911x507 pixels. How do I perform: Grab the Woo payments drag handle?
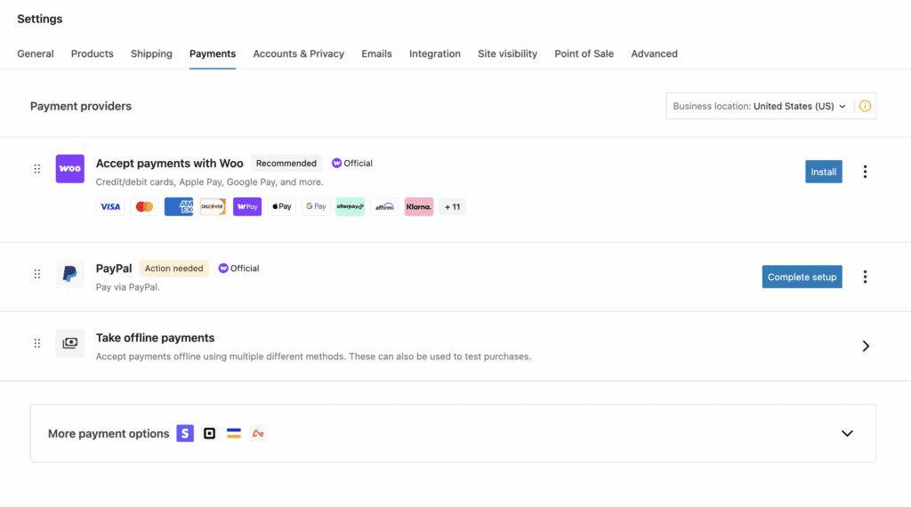(37, 169)
